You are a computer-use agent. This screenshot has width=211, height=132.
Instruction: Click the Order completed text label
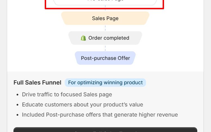click(x=109, y=38)
